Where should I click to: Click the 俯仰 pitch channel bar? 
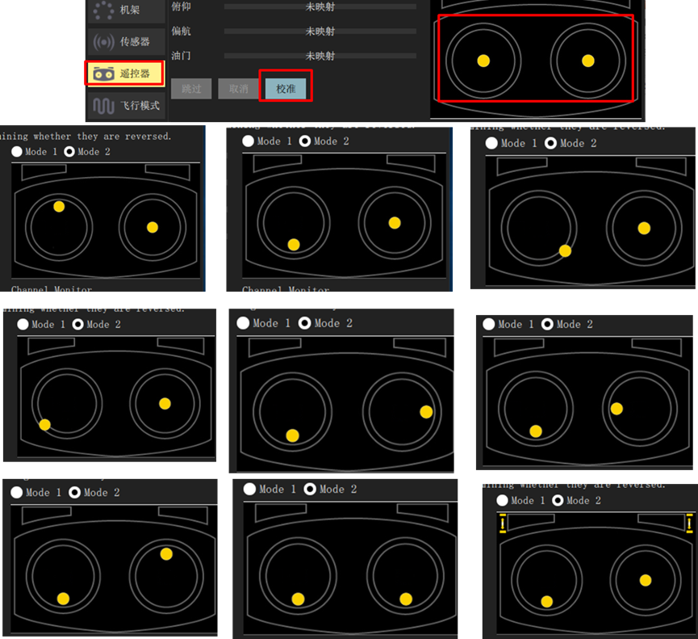(x=320, y=6)
